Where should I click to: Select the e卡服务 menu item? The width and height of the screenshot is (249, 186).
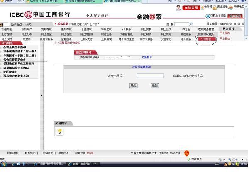point(126,29)
